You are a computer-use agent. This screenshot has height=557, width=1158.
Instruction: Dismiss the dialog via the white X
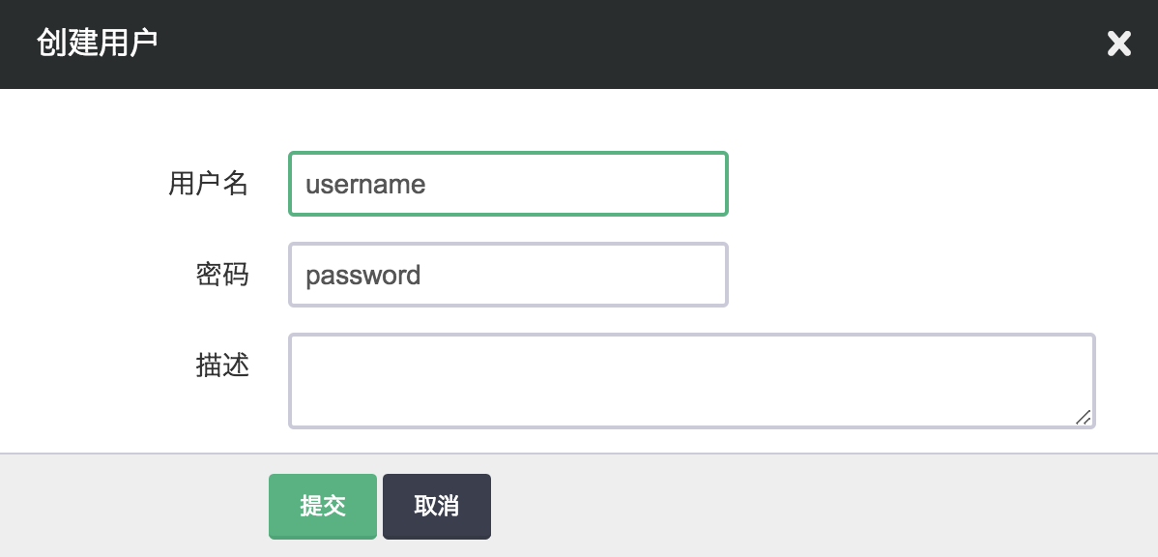coord(1118,44)
